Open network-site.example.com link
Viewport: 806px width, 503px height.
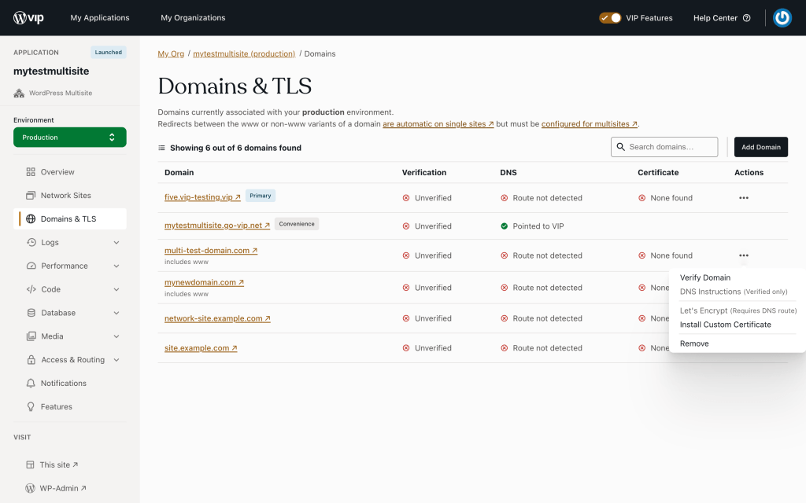(217, 318)
